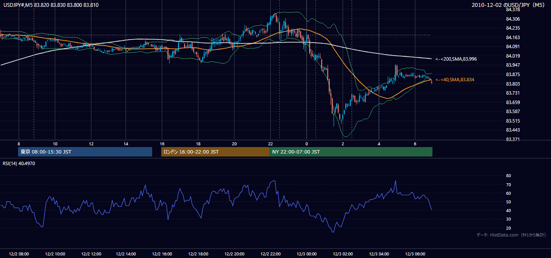Screen dimensions: 551x258
Task: Click the hour 20 tick under the price chart
Action: click(x=234, y=144)
